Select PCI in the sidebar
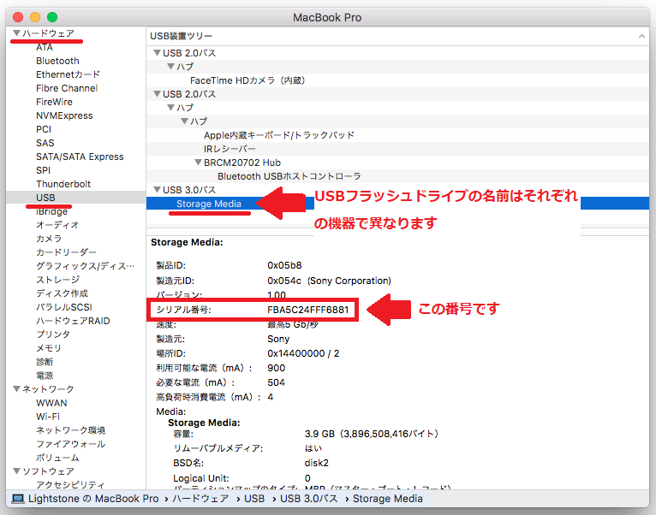Viewport: 656px width, 515px height. coord(44,129)
